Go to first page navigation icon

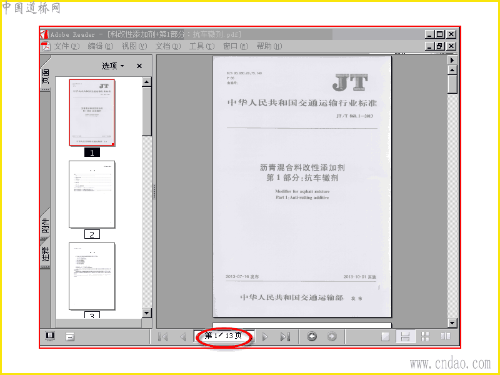163,337
